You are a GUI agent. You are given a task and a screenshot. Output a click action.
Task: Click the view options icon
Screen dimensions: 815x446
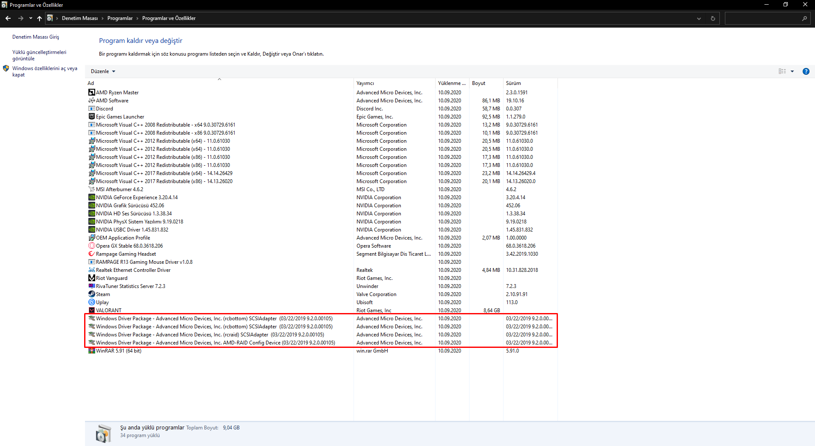pos(782,71)
